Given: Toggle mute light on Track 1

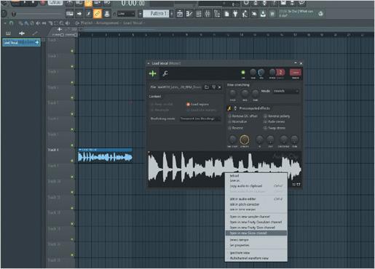Looking at the screenshot, I should point(72,51).
